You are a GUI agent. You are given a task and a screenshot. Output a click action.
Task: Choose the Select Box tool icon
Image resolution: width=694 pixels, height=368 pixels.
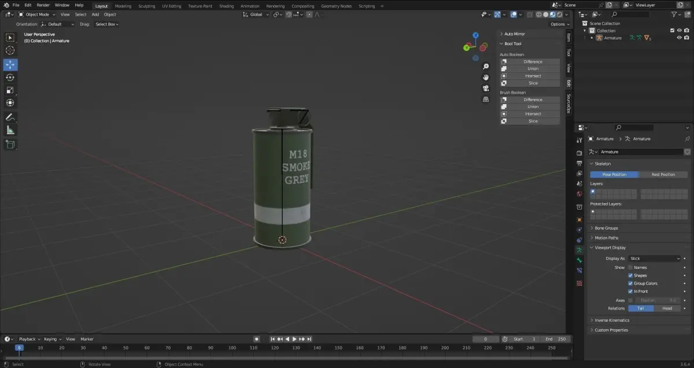pos(10,38)
